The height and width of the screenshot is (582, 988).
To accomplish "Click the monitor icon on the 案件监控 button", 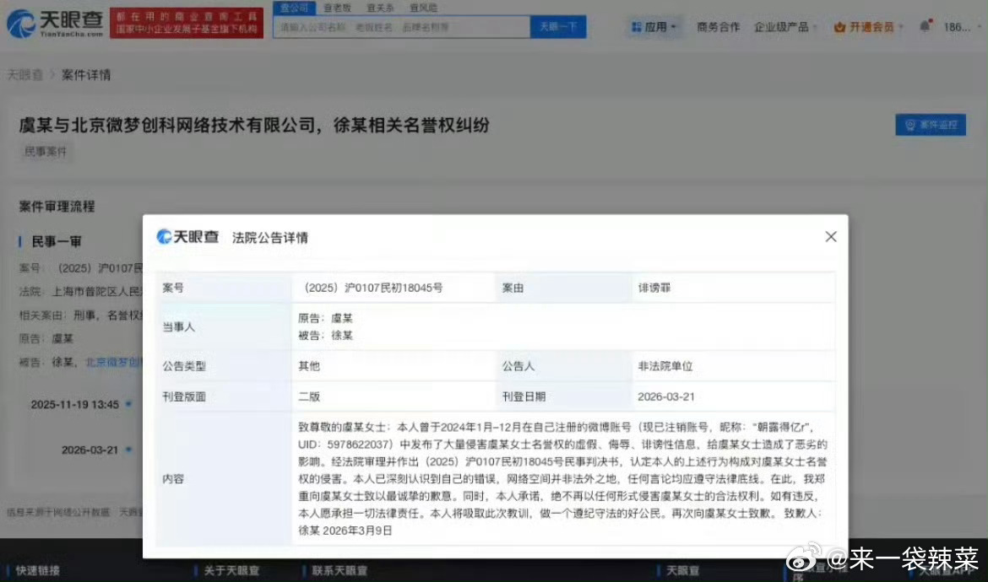I will [911, 124].
